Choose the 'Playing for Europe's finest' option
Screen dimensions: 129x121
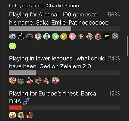52,97
